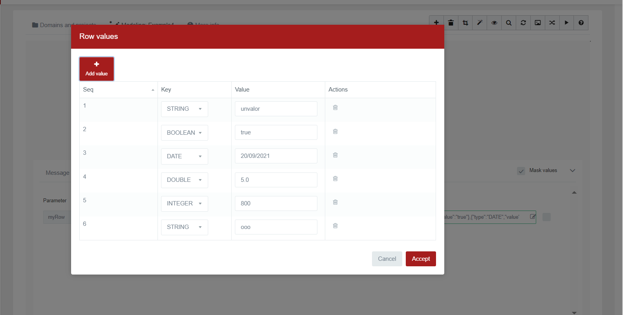Image resolution: width=623 pixels, height=315 pixels.
Task: Remove row 6 via its trash icon
Action: (335, 226)
